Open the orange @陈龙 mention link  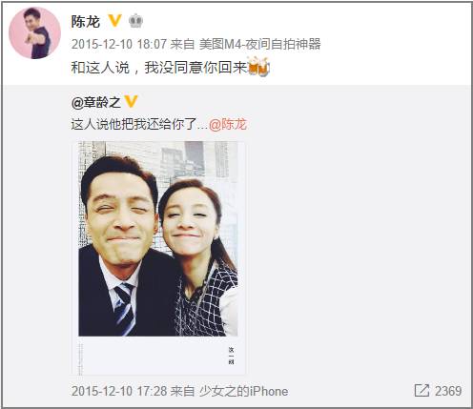[228, 124]
